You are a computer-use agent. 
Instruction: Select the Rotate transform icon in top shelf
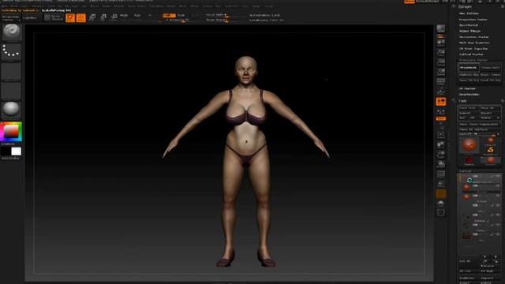tap(114, 17)
